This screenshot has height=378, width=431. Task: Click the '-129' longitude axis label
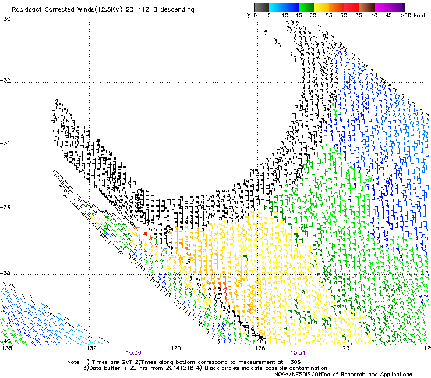[x=174, y=348]
